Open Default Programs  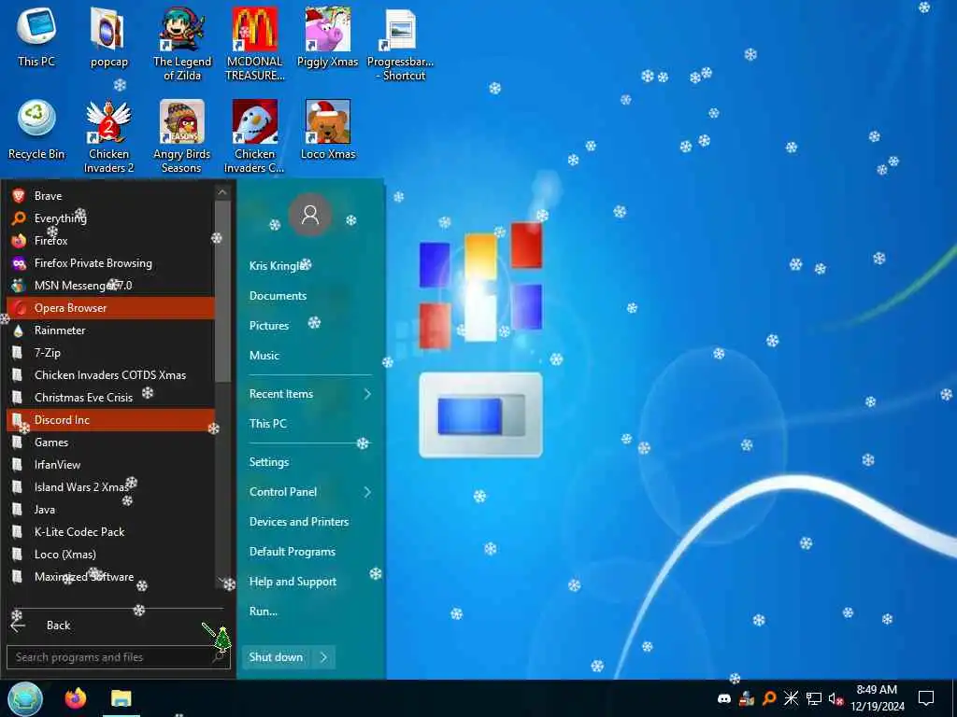pos(293,552)
